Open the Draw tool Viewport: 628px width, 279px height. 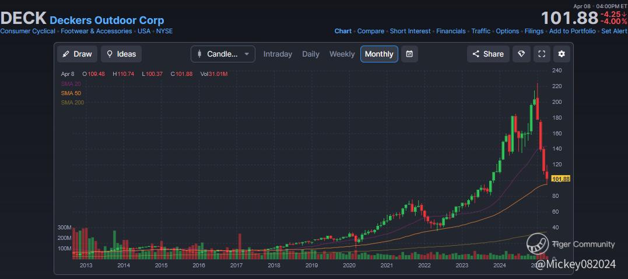[78, 54]
